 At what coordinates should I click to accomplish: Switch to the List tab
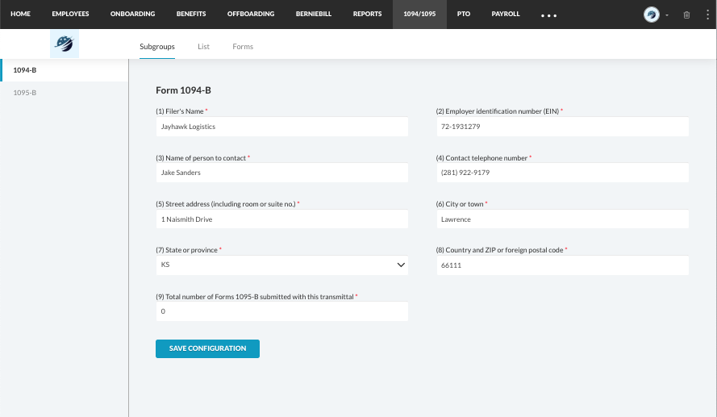coord(203,47)
